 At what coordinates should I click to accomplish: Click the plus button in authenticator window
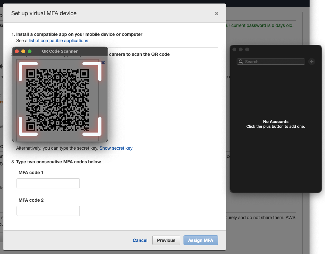point(312,62)
